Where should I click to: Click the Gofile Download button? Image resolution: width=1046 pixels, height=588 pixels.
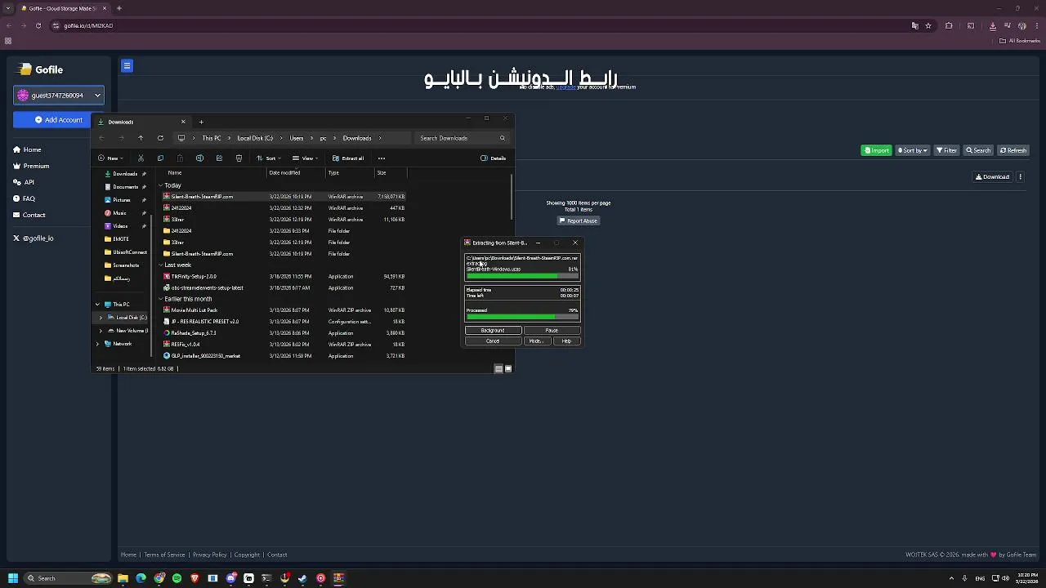pos(993,176)
